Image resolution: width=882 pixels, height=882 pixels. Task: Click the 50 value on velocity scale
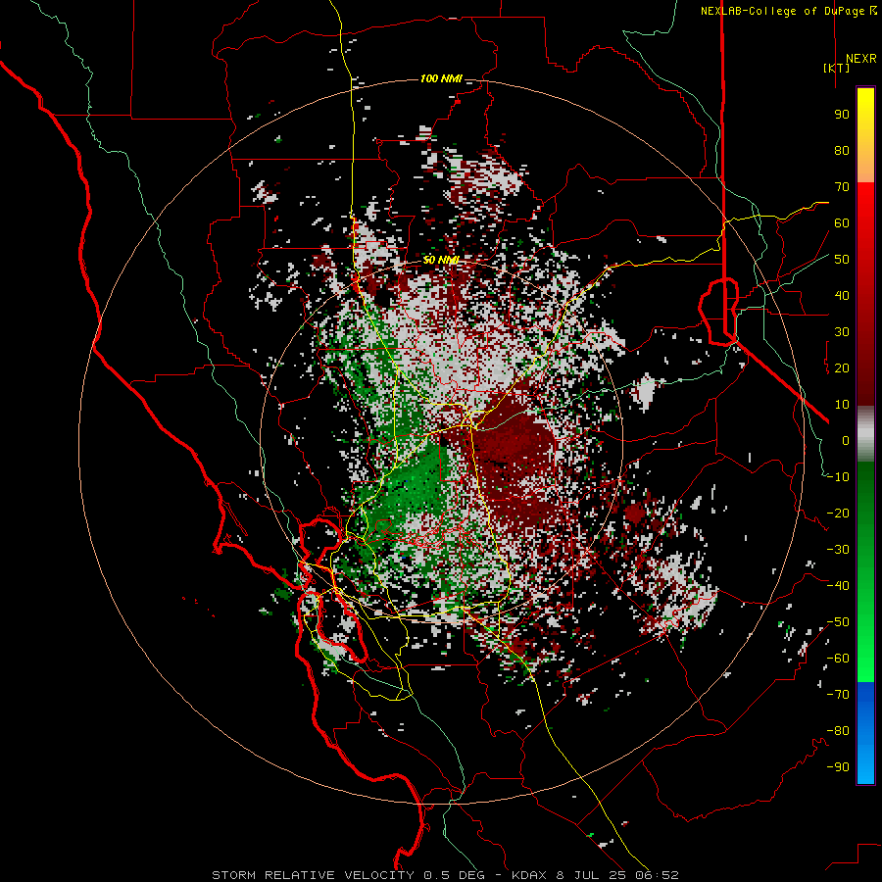click(x=842, y=260)
